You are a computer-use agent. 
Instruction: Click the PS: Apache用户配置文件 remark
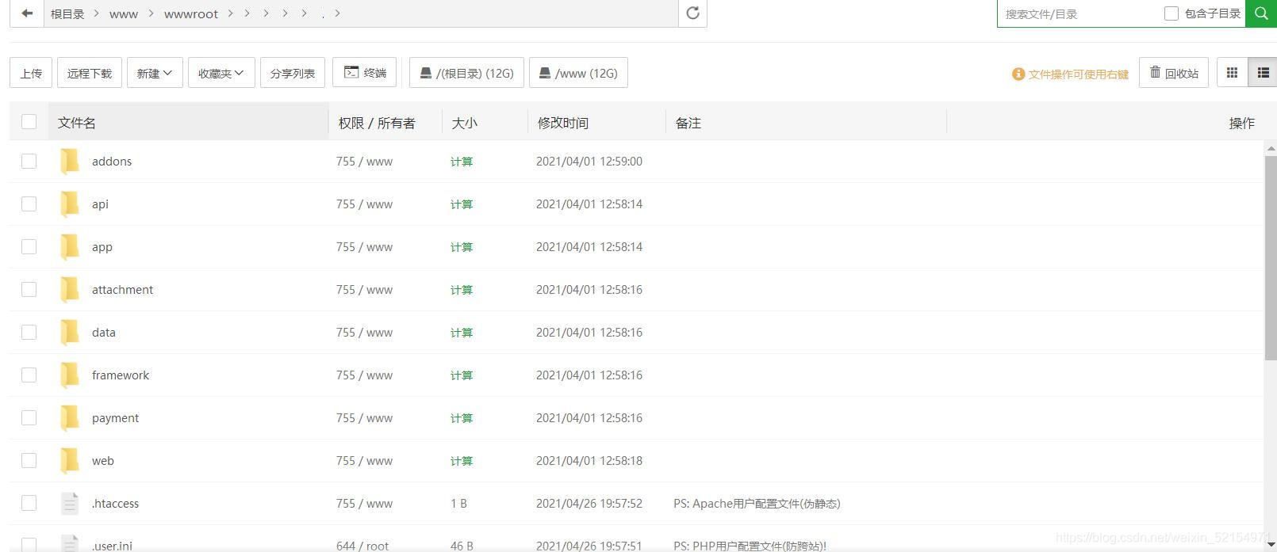[x=757, y=503]
